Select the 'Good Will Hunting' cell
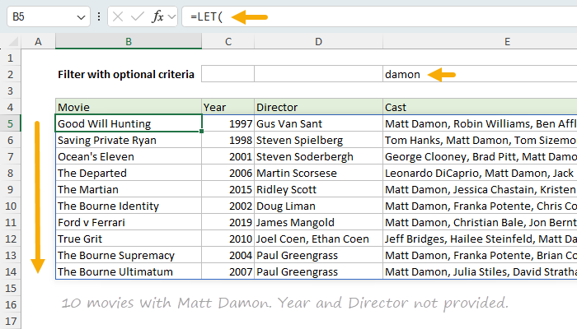The height and width of the screenshot is (329, 577). tap(129, 123)
